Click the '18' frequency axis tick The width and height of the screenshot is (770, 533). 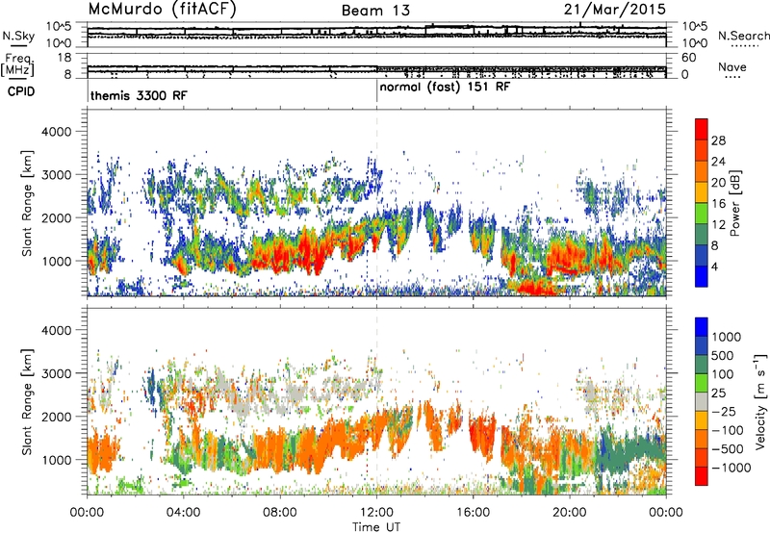coord(64,58)
